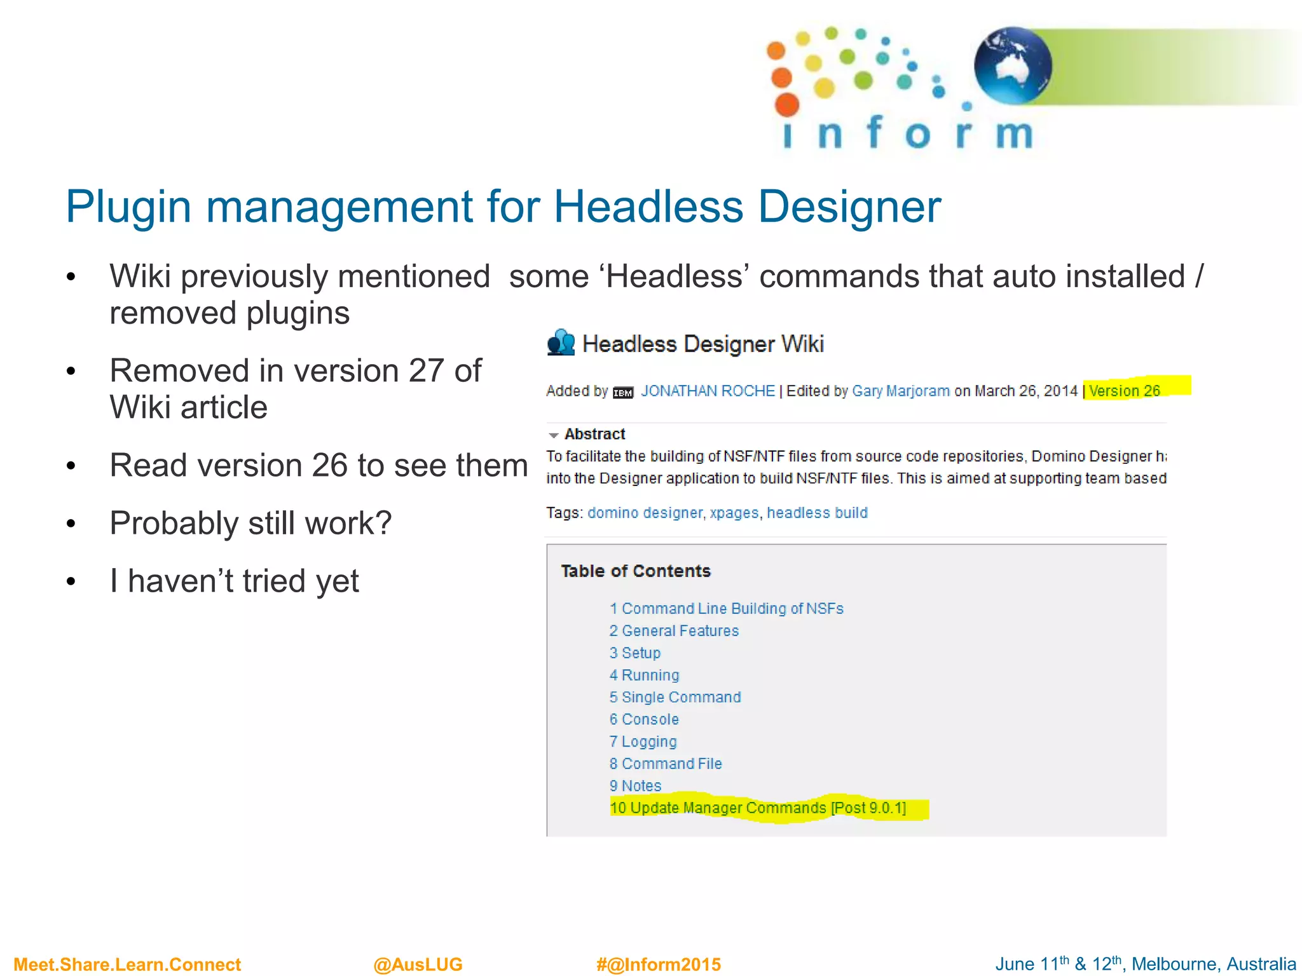Image resolution: width=1302 pixels, height=976 pixels.
Task: Select the headless build tag
Action: 817,513
